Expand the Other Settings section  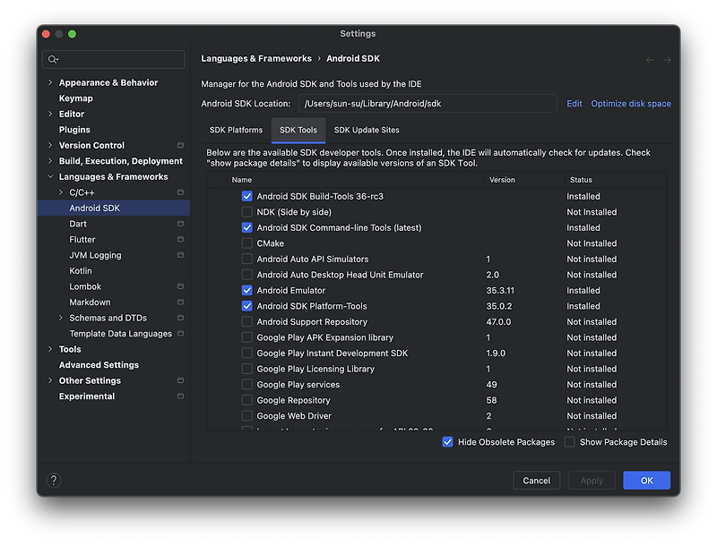pos(50,379)
